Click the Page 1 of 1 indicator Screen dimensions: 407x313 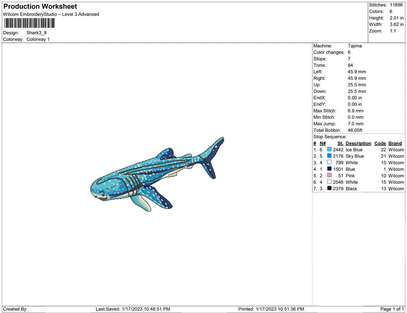click(392, 309)
